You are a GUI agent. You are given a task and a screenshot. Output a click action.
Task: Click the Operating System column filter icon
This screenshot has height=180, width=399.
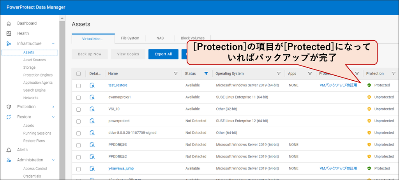279,74
